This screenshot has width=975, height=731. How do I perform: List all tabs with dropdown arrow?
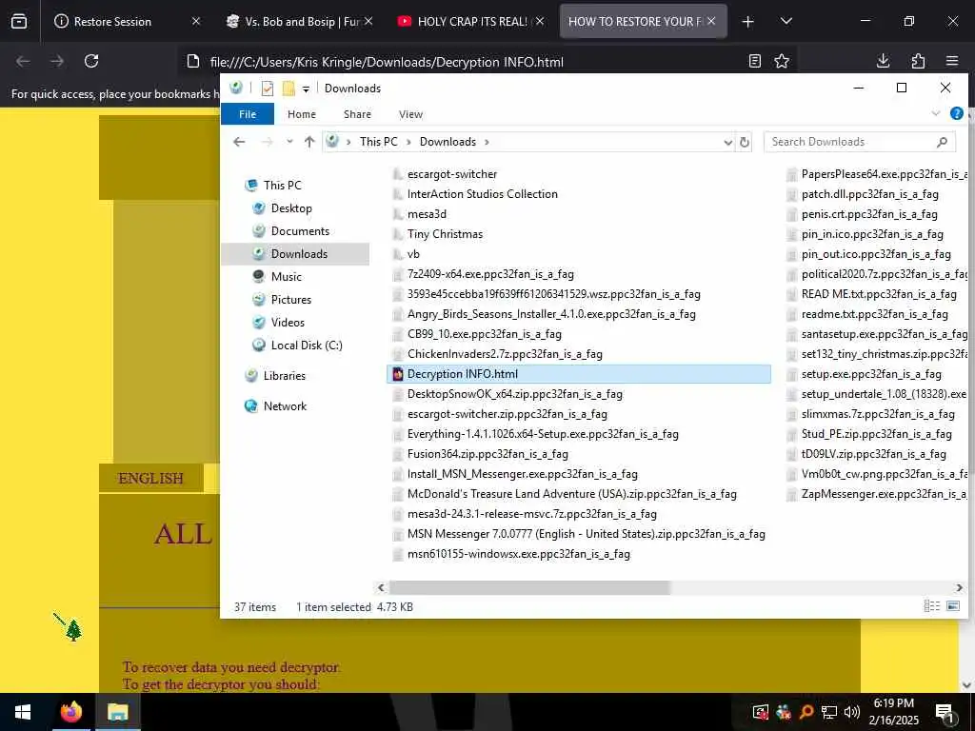click(786, 21)
